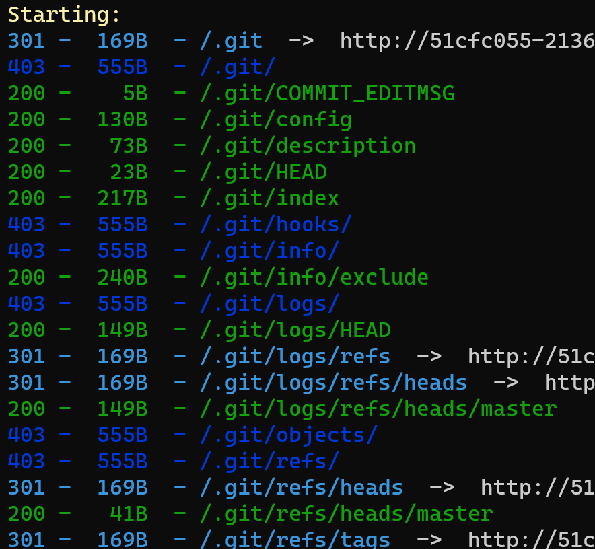Click the 217B size value
Viewport: 595px width, 549px height.
coord(123,198)
